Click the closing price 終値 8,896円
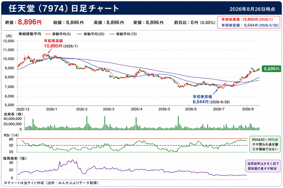The image size is (283, 188). coord(23,22)
